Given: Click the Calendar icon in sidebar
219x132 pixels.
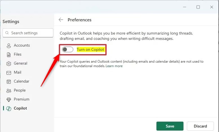Looking at the screenshot, I should [9, 81].
